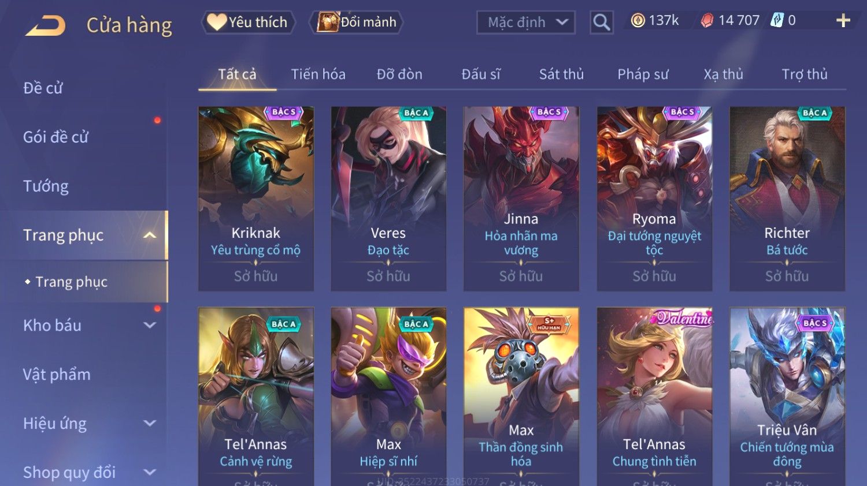Expand the Hiệu ứng sidebar section
867x486 pixels.
pos(150,423)
